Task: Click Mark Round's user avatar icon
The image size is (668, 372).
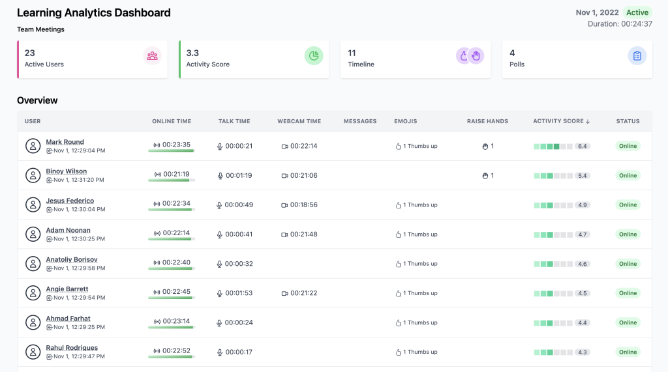Action: [x=33, y=146]
